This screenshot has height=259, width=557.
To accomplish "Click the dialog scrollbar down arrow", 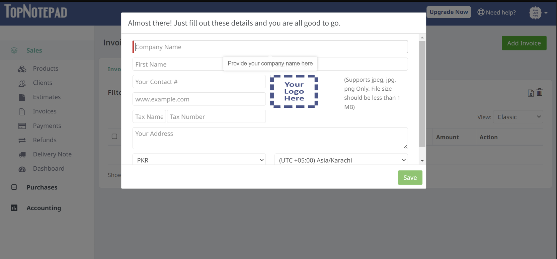I will 422,160.
